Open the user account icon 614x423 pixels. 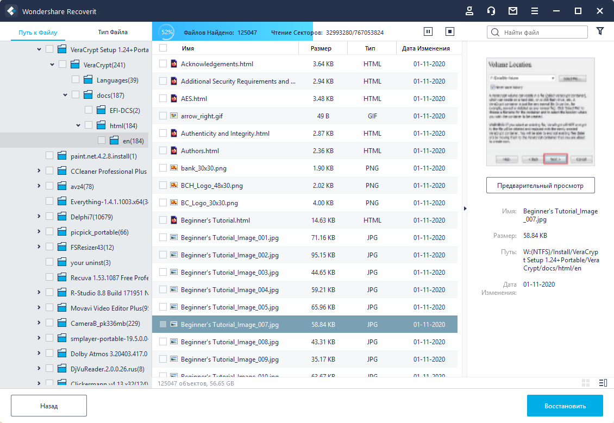(469, 11)
